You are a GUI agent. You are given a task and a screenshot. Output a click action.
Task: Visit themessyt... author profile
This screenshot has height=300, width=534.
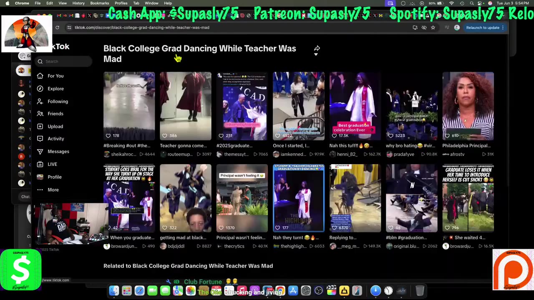233,154
